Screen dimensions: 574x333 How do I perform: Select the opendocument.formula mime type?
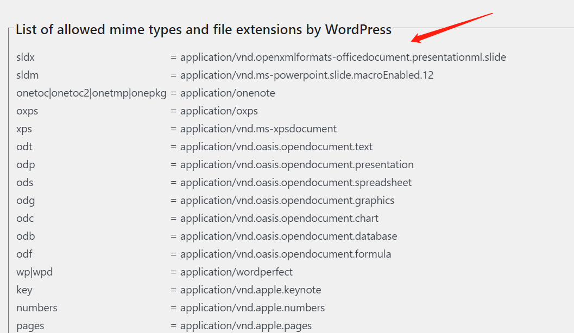286,254
